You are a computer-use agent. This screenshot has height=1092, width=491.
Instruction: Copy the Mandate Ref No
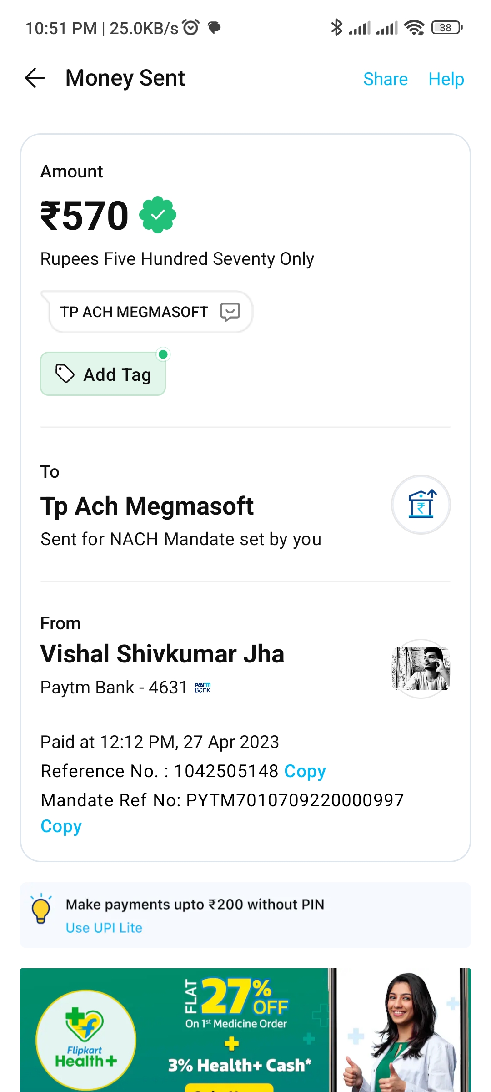click(61, 826)
